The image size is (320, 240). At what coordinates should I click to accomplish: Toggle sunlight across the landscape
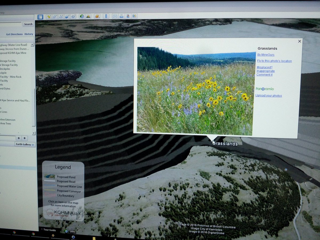click(89, 16)
